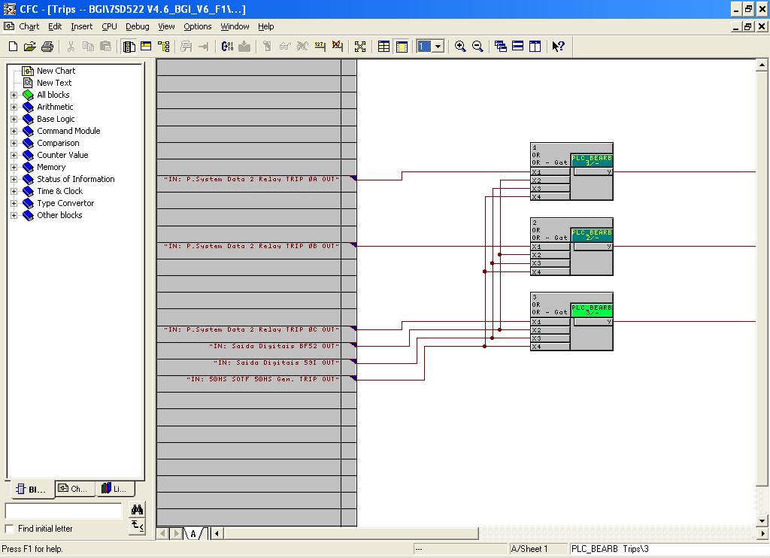Click the Zoom out magnifier icon
Screen dimensions: 770x558
[x=477, y=47]
